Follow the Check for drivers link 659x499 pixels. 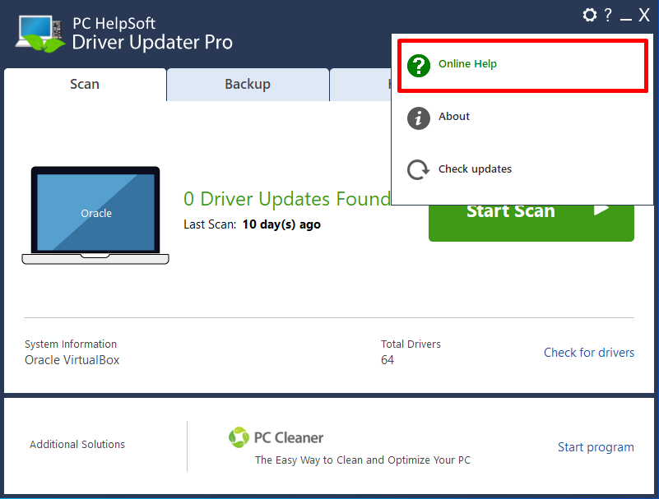tap(588, 353)
